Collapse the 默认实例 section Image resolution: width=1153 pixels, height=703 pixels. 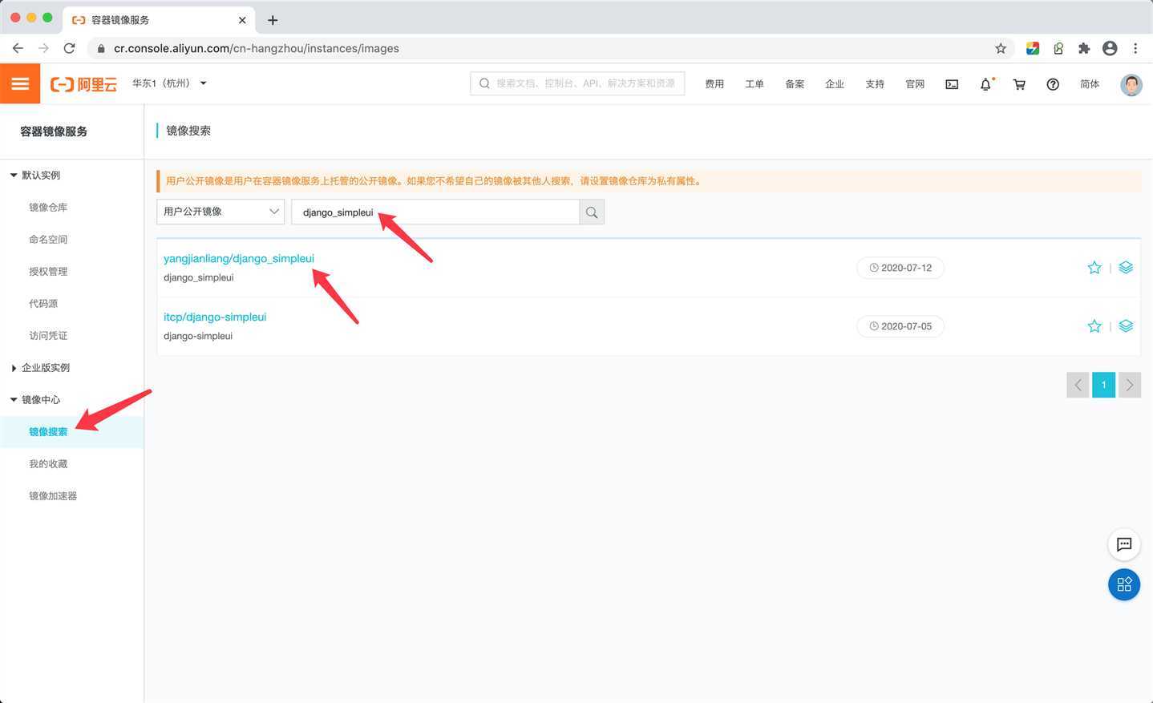click(x=36, y=175)
